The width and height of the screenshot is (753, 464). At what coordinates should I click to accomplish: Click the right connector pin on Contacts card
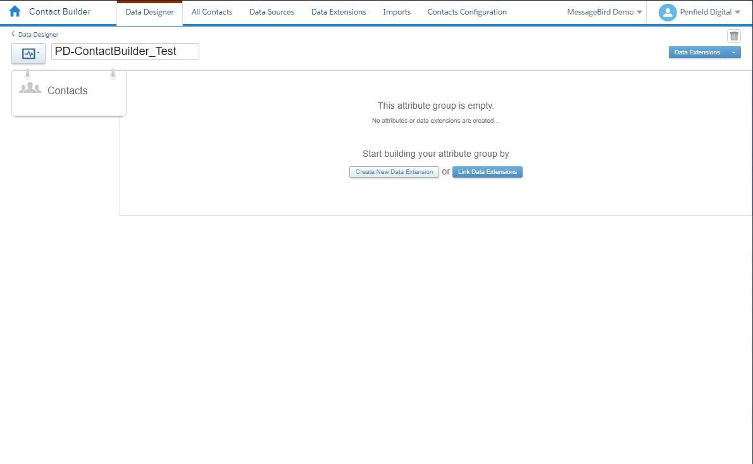coord(113,75)
